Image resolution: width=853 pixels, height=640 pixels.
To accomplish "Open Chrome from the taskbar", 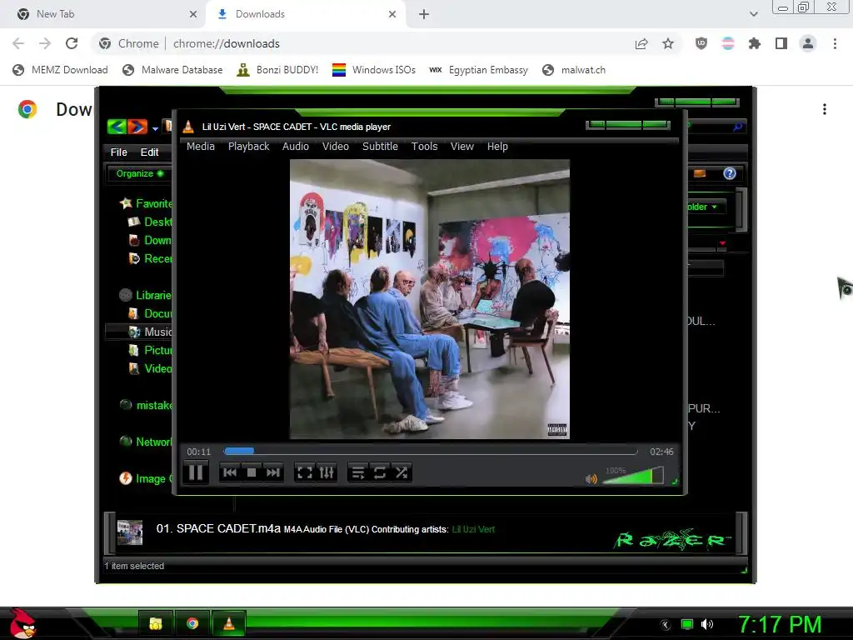I will 192,623.
